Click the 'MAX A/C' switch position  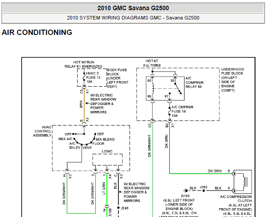pos(65,139)
